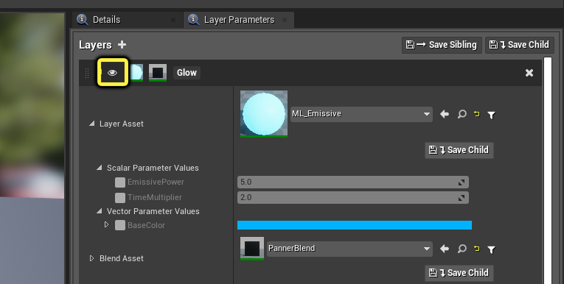Reset PannerBlend blend asset to default
Viewport: 564px width, 284px height.
click(476, 249)
